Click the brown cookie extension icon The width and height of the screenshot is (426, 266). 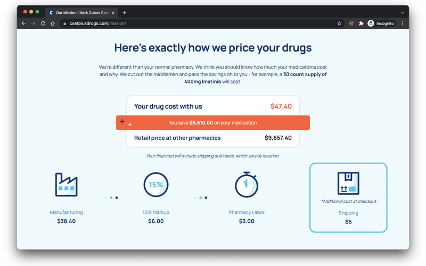(x=351, y=23)
